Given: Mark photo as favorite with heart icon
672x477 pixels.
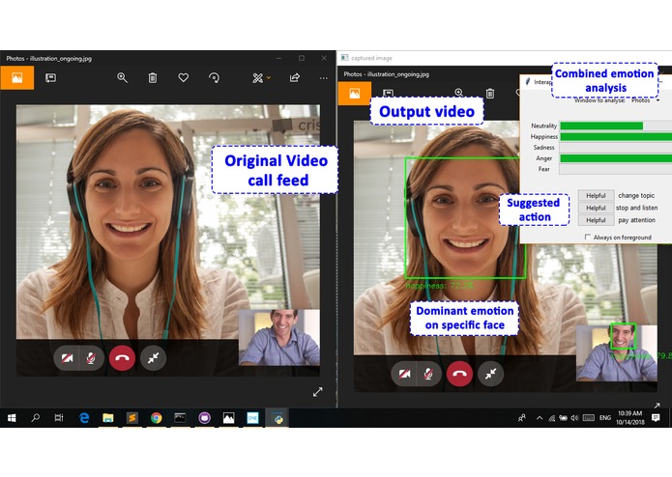Looking at the screenshot, I should click(x=184, y=77).
